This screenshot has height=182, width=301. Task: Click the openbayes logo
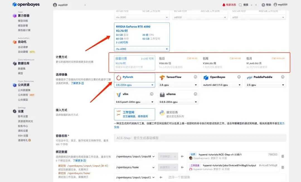coord(26,4)
